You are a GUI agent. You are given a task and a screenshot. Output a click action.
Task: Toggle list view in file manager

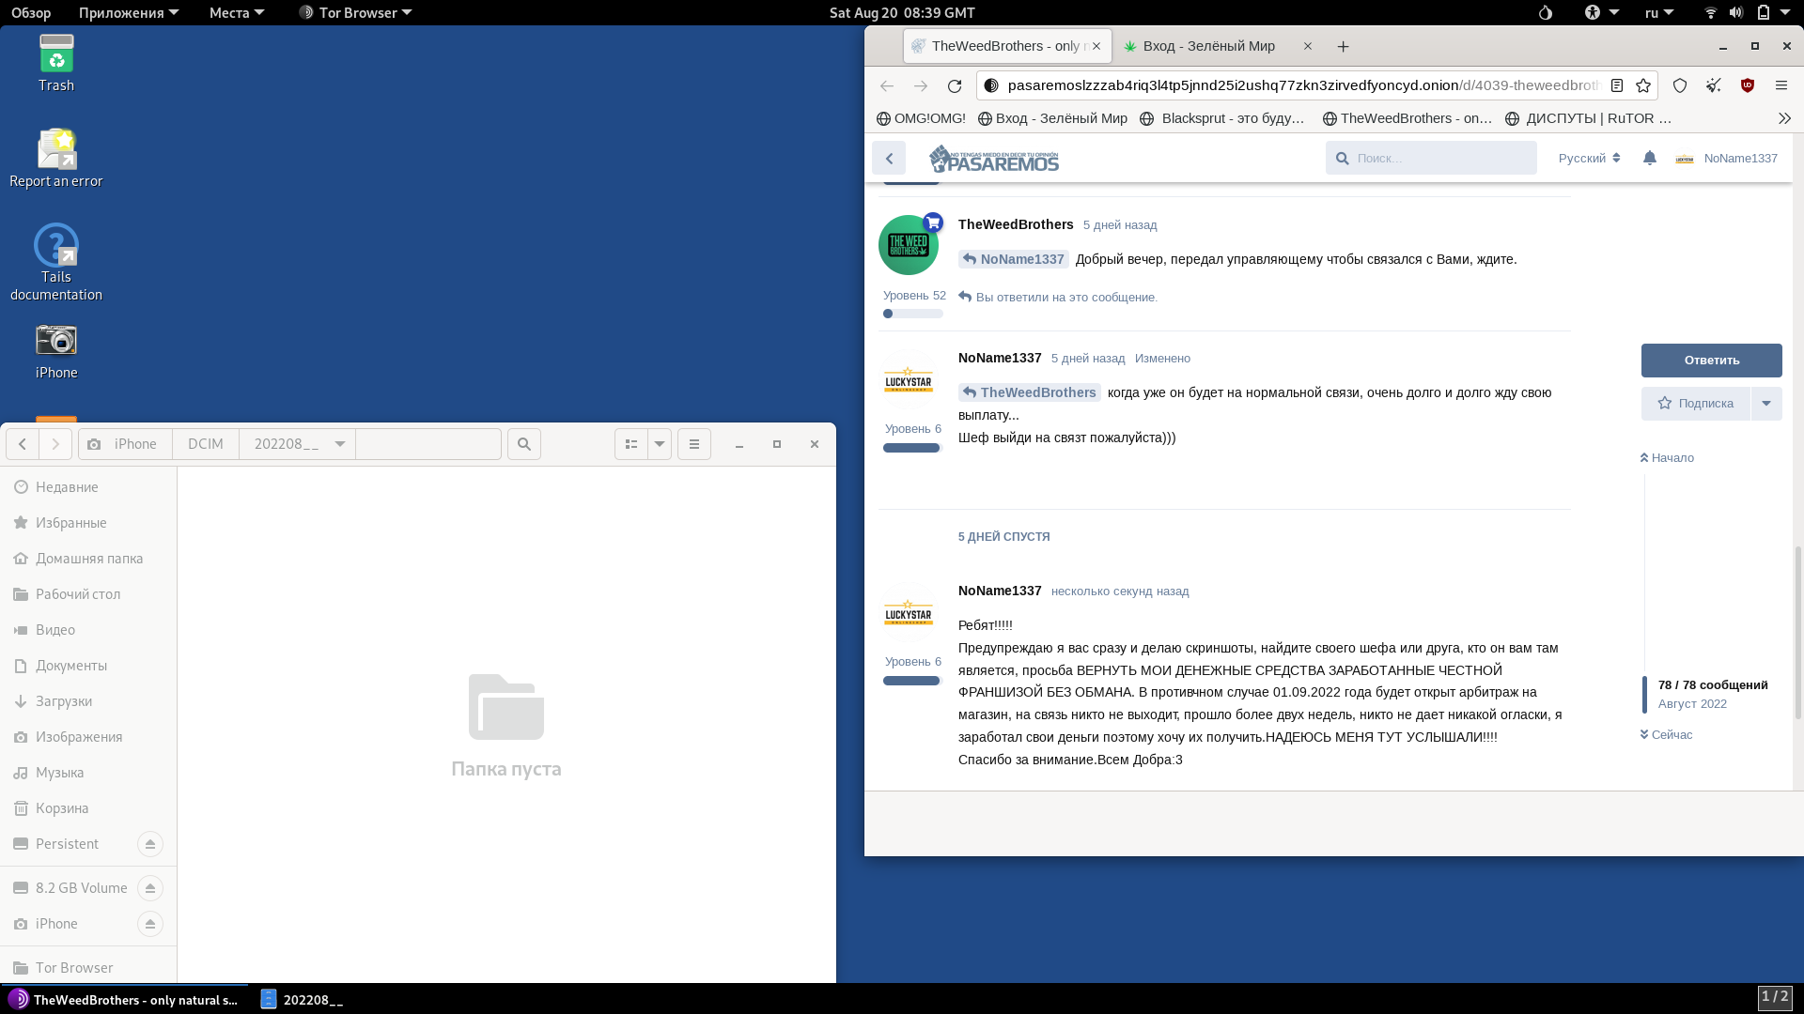[631, 444]
